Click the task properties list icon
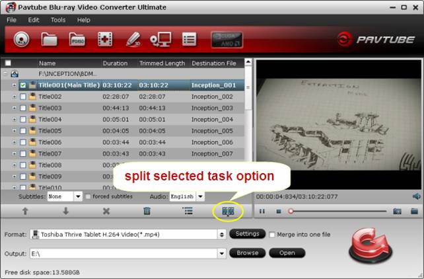The width and height of the screenshot is (424, 279). point(188,211)
